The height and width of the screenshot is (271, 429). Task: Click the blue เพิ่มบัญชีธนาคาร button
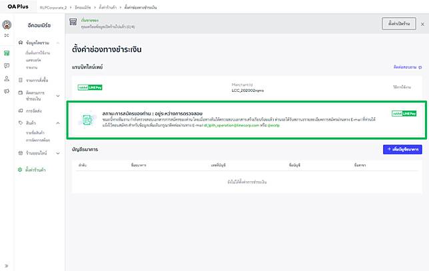tap(402, 150)
